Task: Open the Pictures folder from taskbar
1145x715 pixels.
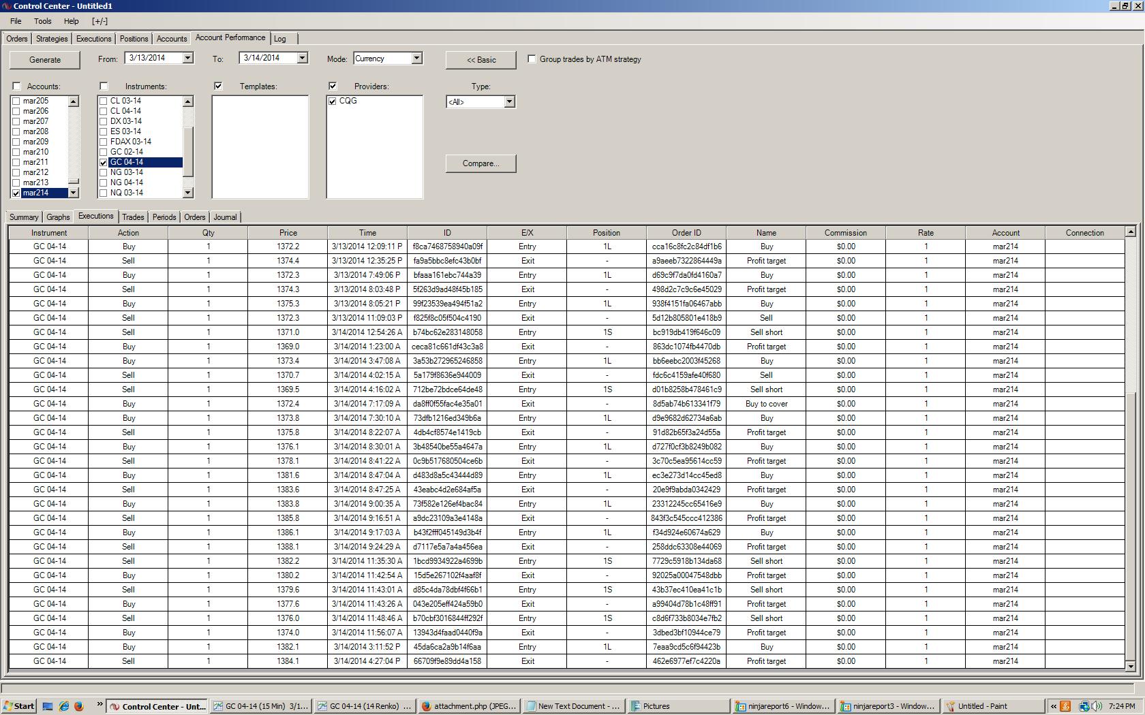Action: pos(677,706)
